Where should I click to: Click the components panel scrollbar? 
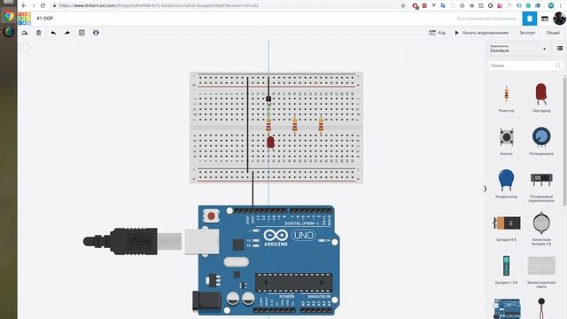pyautogui.click(x=564, y=141)
